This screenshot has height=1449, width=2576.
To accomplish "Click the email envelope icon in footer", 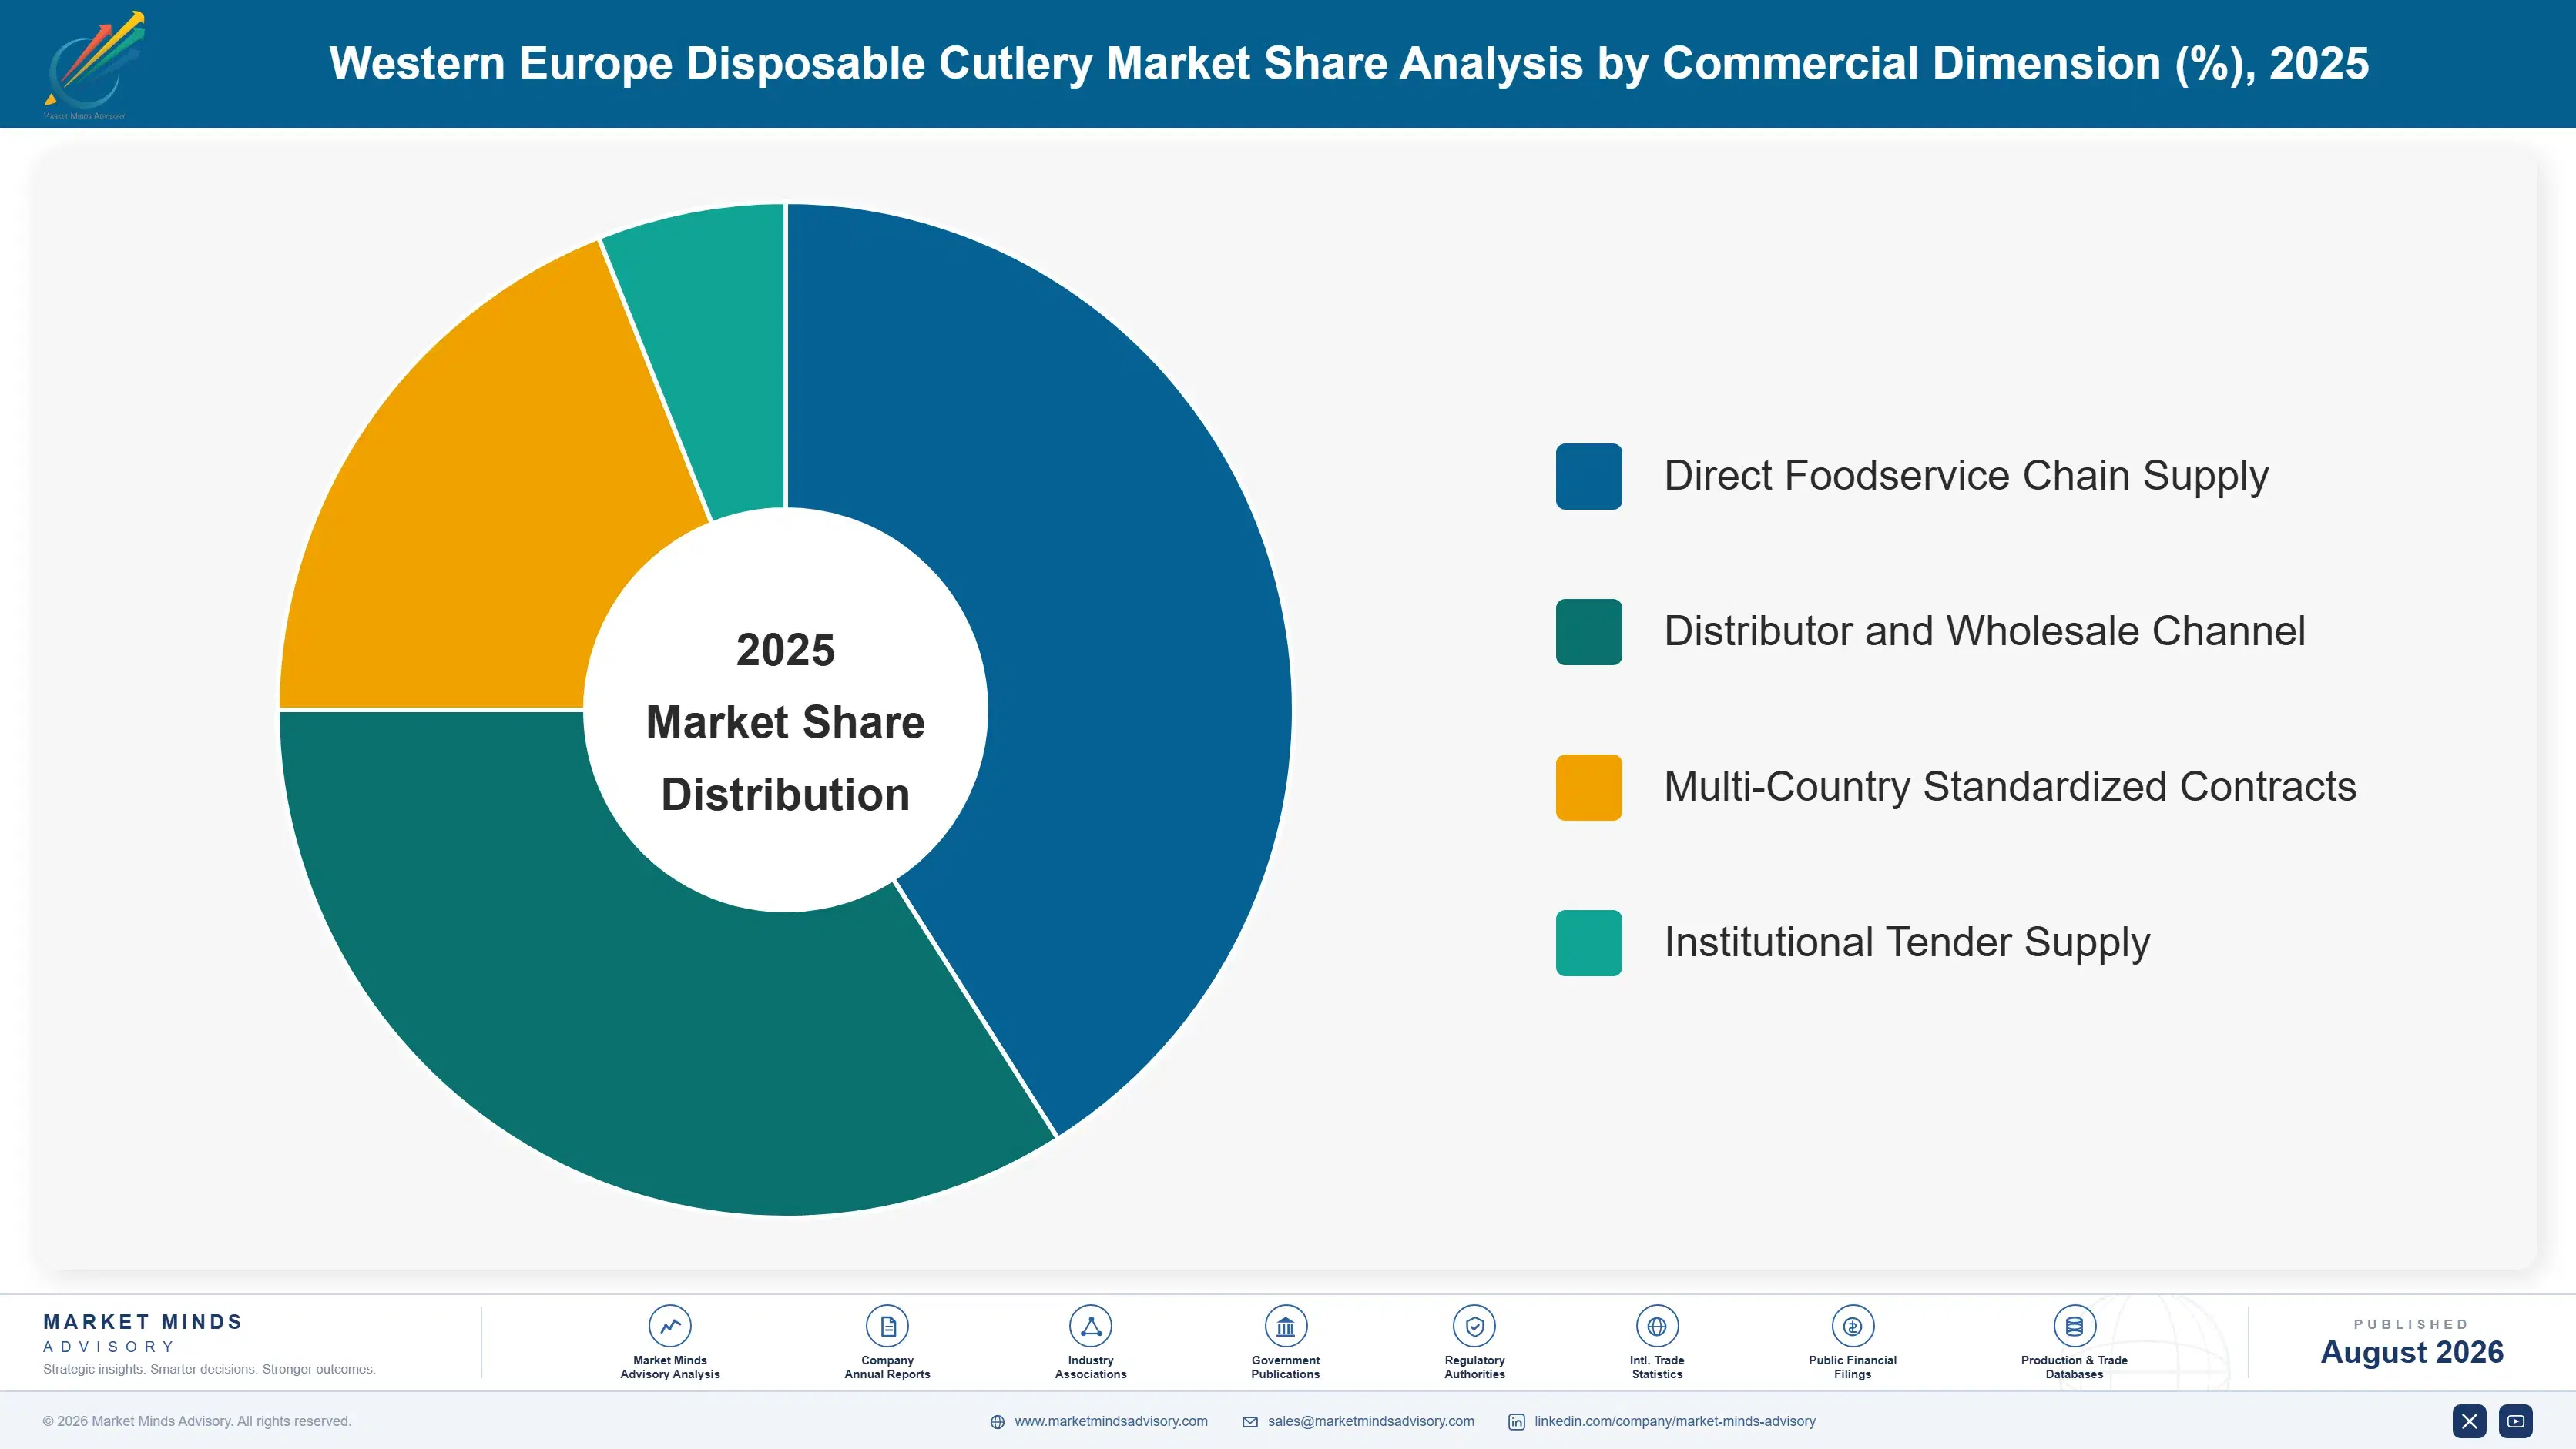I will click(1250, 1422).
